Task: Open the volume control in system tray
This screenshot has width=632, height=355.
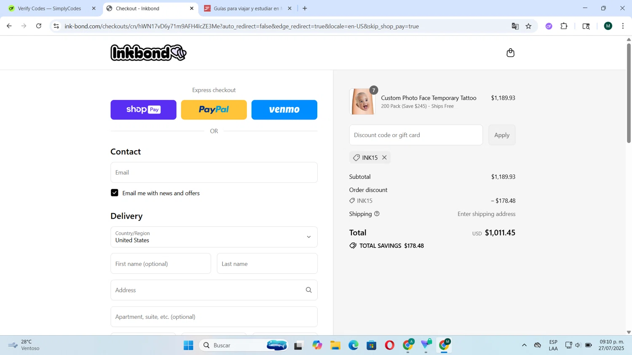Action: coord(578,345)
